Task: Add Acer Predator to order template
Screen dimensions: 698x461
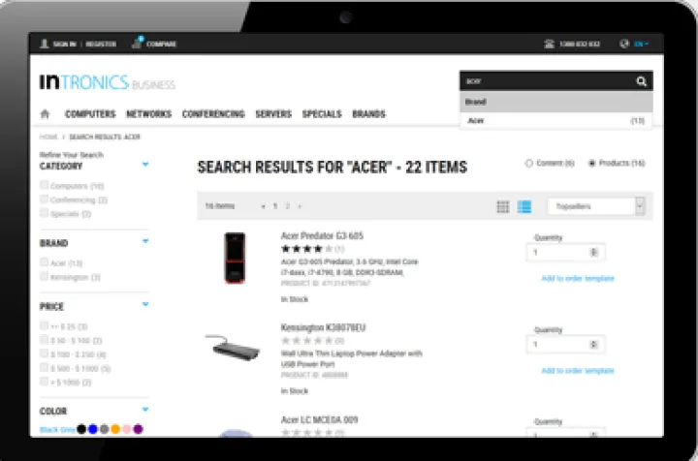Action: (x=578, y=279)
